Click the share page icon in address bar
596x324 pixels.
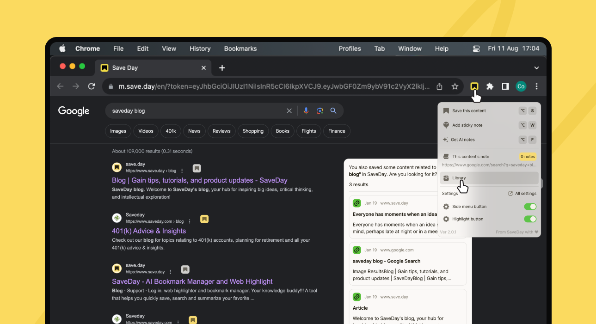tap(440, 86)
